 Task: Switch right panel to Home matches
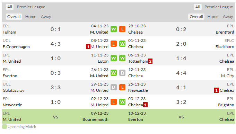(x=213, y=17)
